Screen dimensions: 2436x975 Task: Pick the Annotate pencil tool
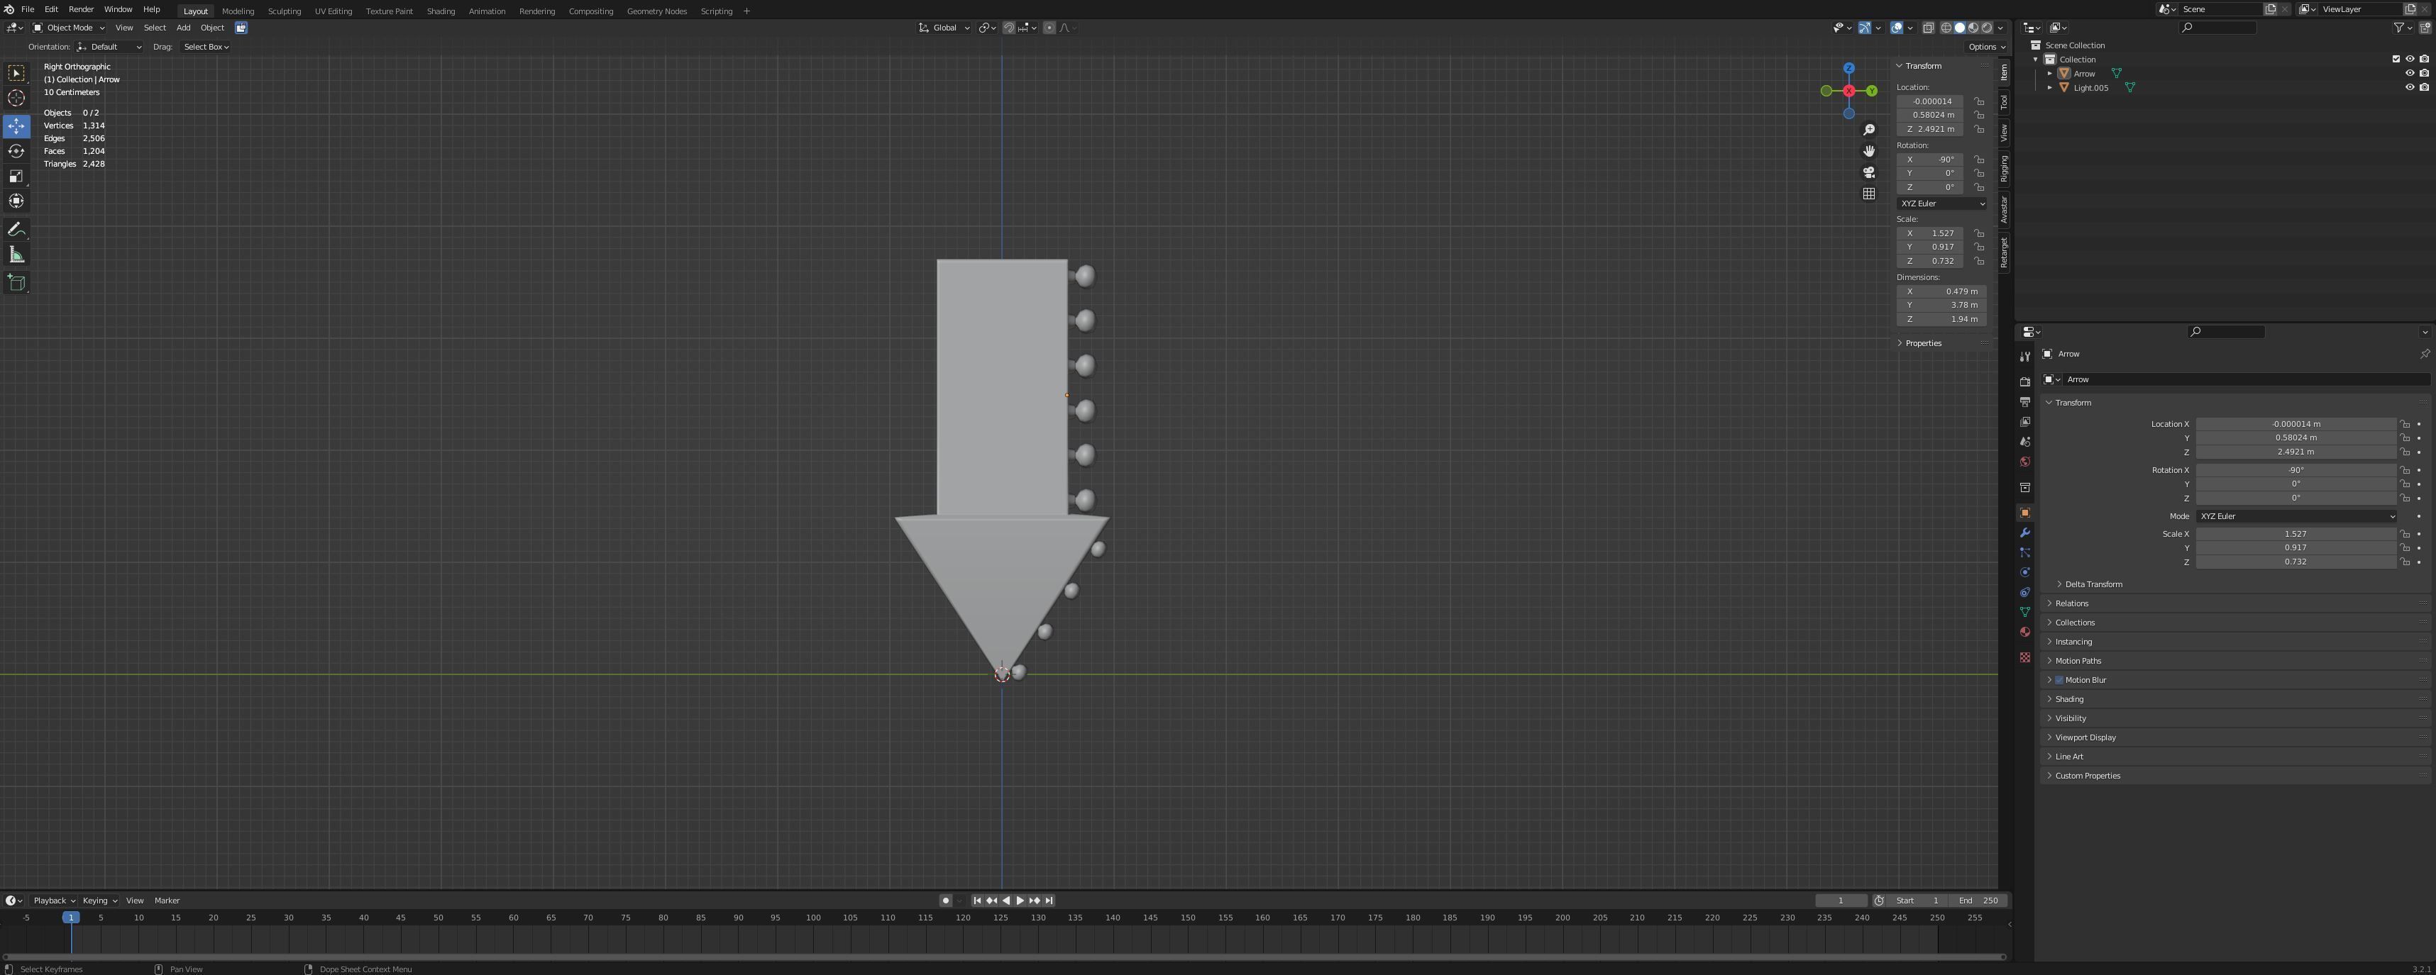pos(16,230)
